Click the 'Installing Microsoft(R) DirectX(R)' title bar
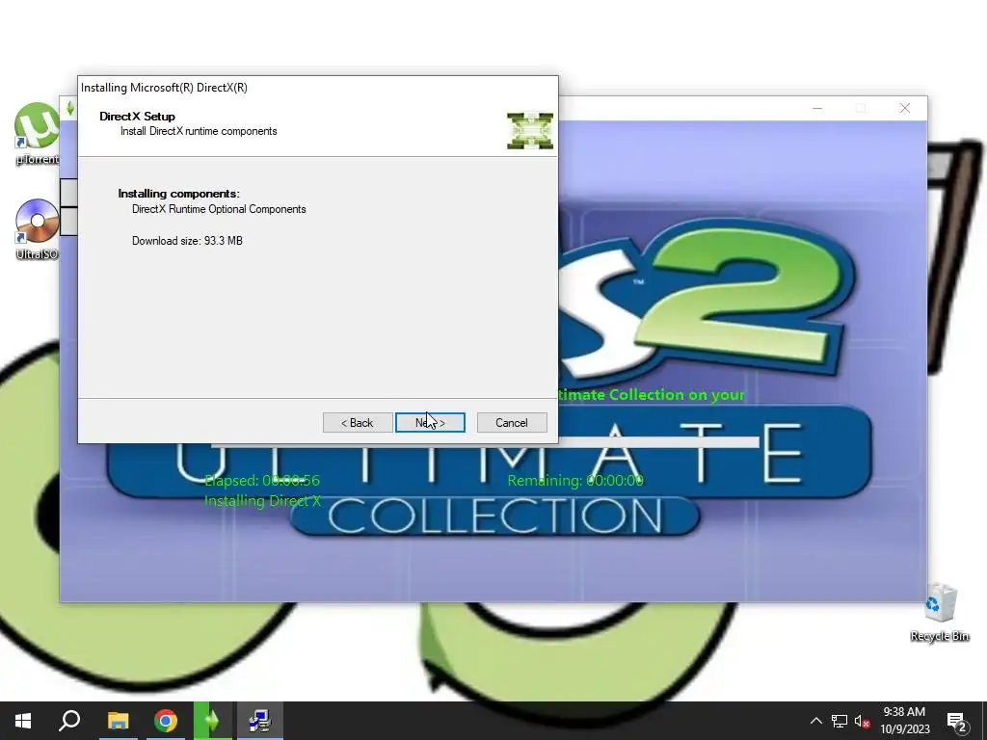Screen dimensions: 987x740 click(x=318, y=88)
